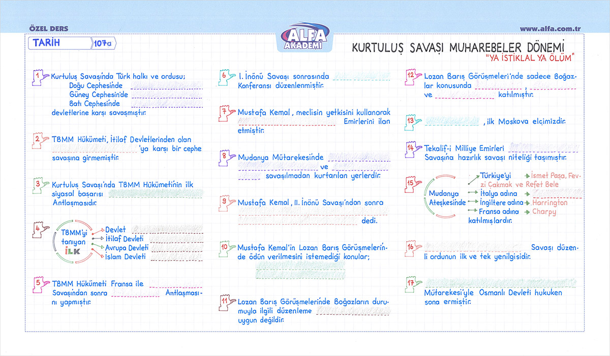610x356 pixels.
Task: Select the "Avrupa Devleti" label
Action: coord(127,248)
